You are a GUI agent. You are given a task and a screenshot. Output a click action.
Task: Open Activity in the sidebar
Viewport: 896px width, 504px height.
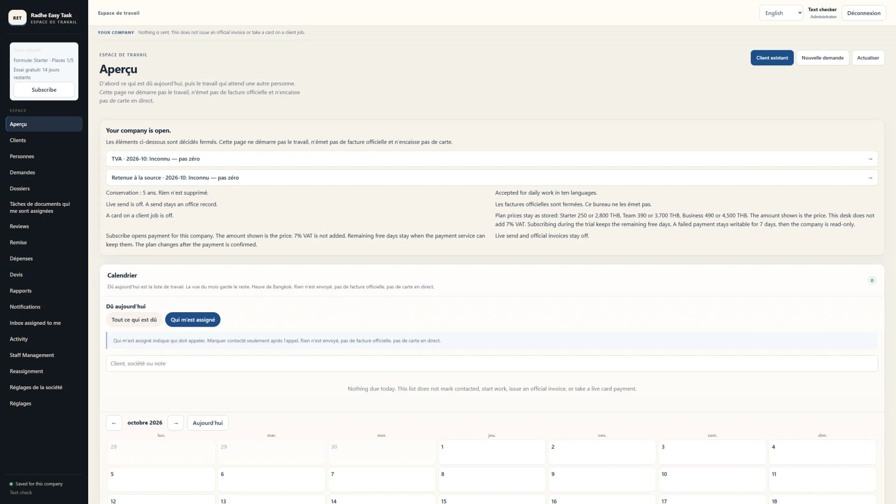pyautogui.click(x=44, y=339)
